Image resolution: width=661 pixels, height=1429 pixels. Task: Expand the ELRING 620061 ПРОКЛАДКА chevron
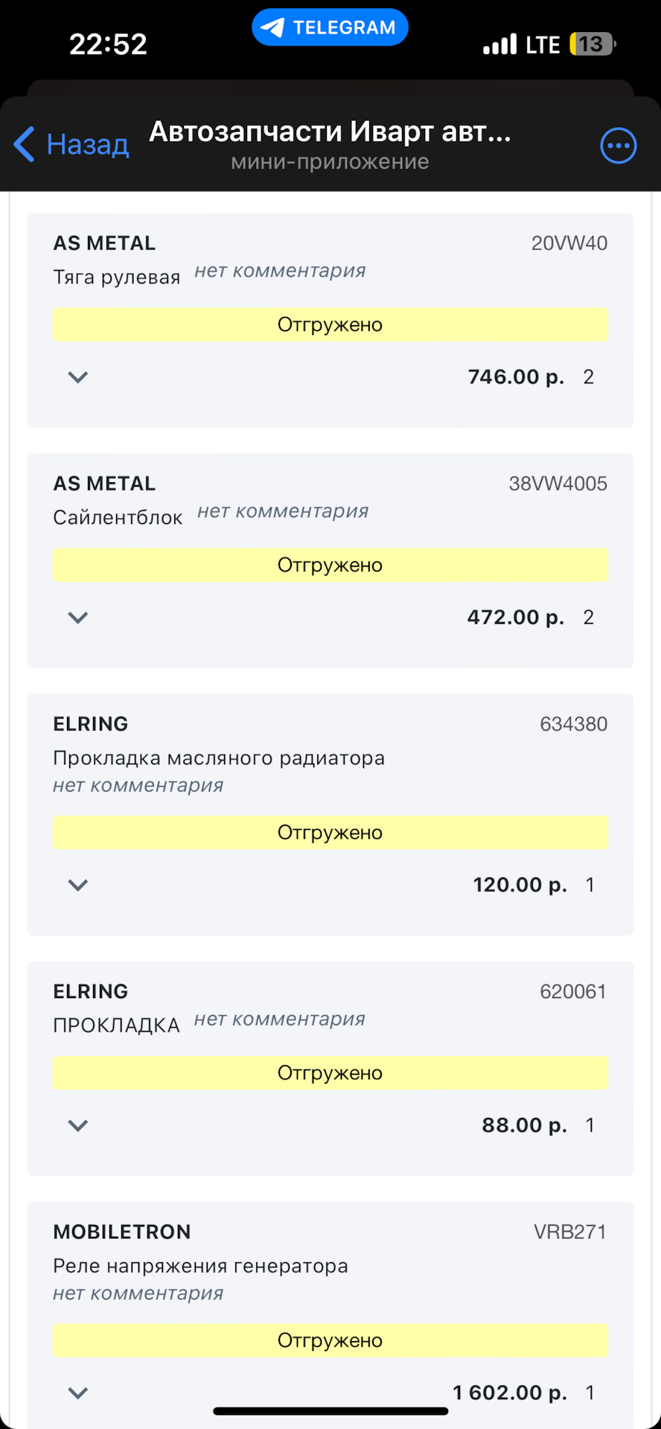coord(78,1125)
